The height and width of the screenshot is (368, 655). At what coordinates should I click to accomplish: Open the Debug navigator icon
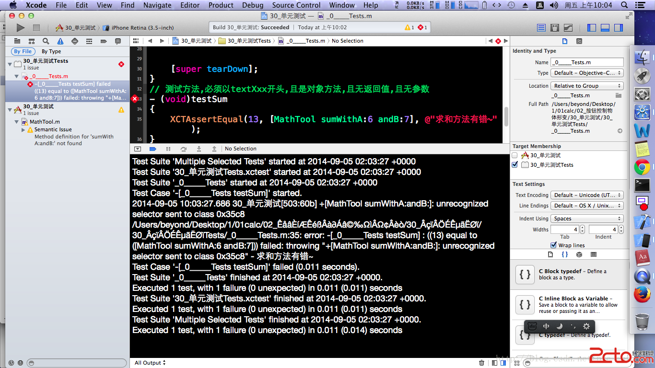tap(89, 41)
